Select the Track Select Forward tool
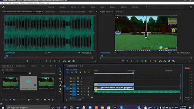The width and height of the screenshot is (194, 109). point(60,71)
